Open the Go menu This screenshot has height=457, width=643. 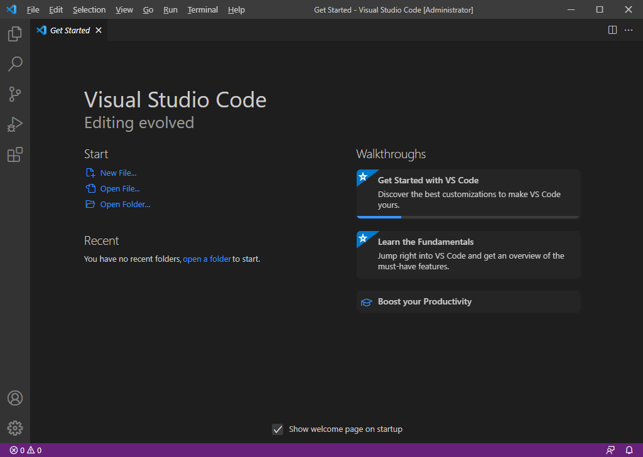point(148,9)
